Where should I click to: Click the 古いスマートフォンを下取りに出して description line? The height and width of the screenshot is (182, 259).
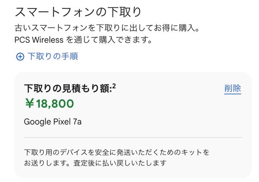point(76,28)
